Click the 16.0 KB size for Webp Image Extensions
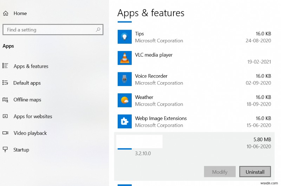Screen dimensions: 281x186 263,118
